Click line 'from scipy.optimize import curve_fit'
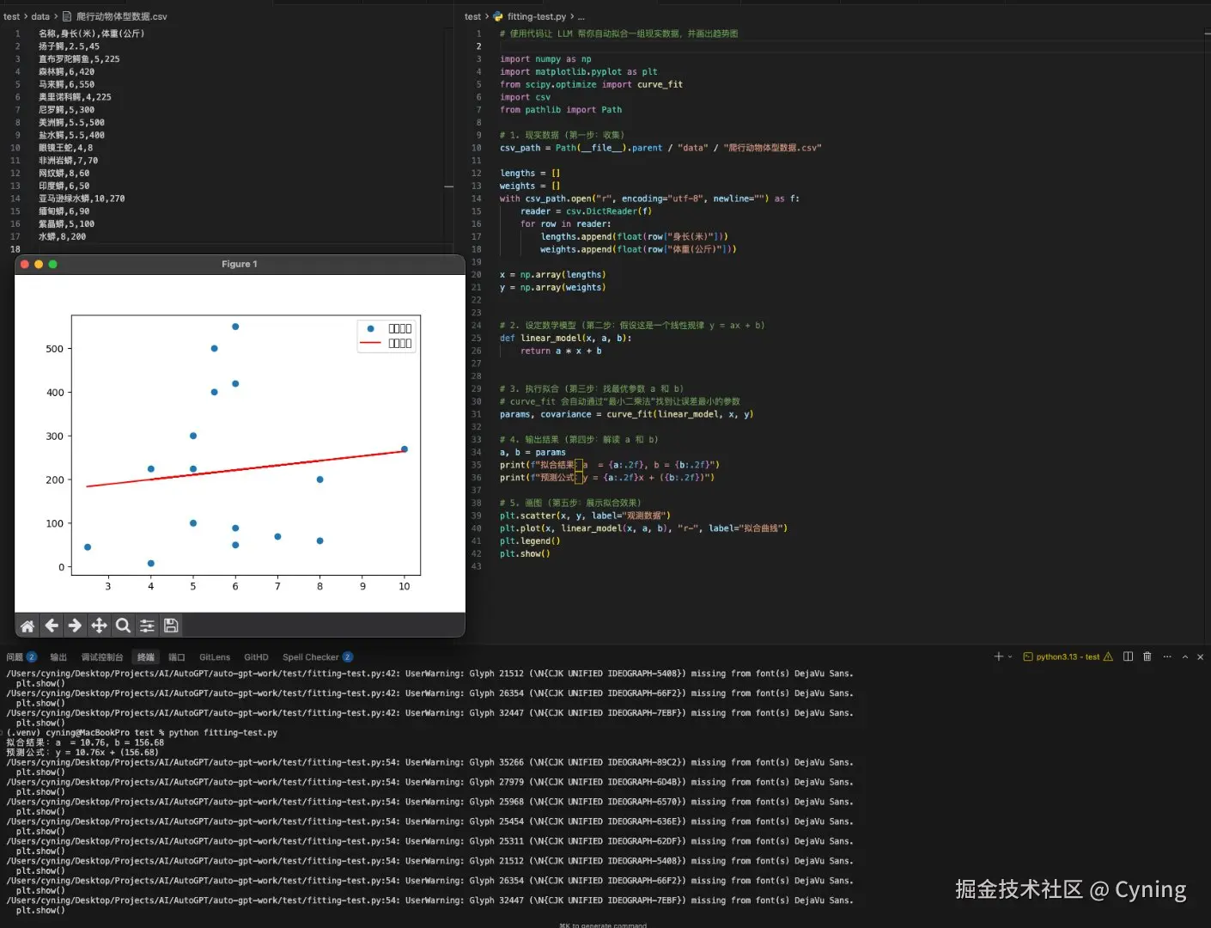The image size is (1211, 928). [x=591, y=84]
